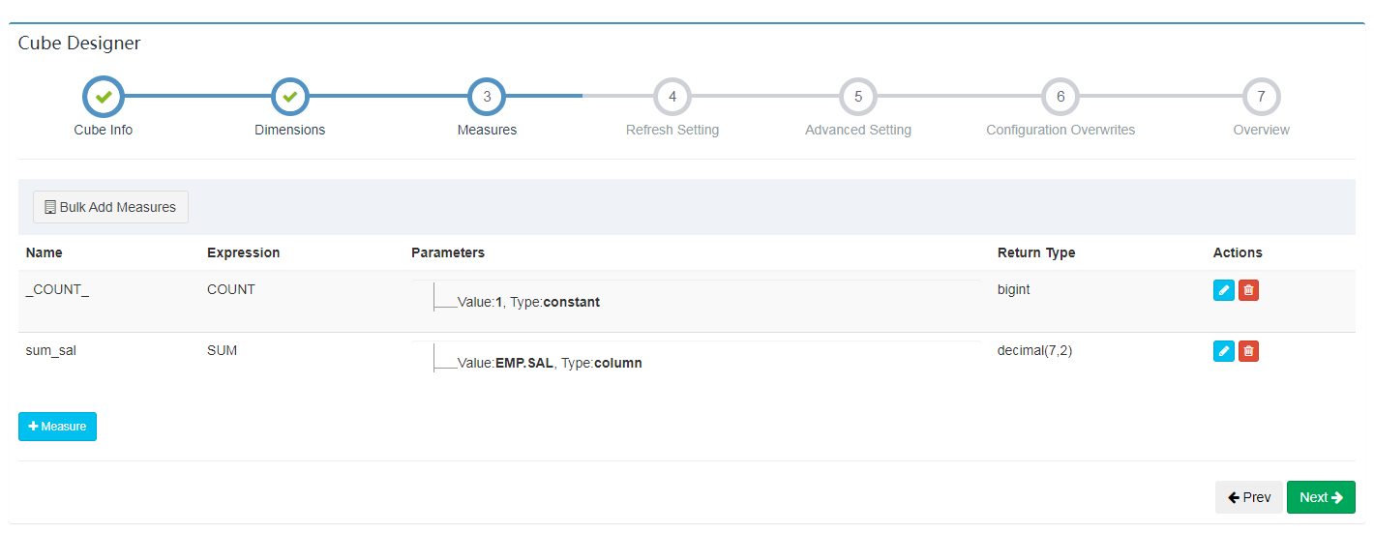Select the sum_sal measure name cell

point(50,350)
